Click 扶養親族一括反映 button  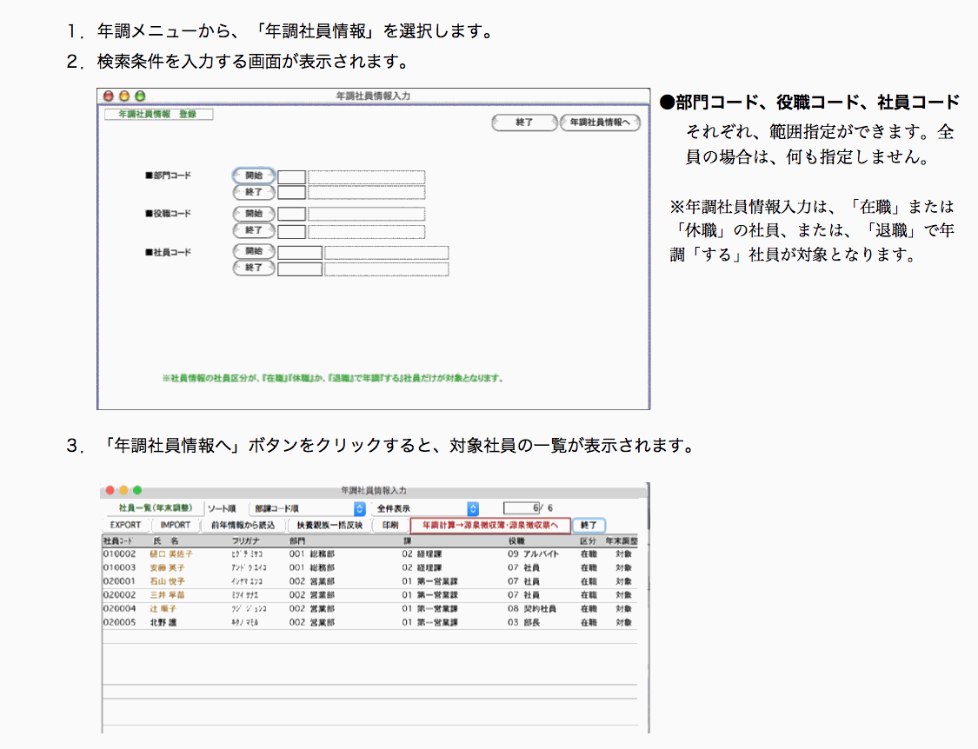[x=329, y=526]
